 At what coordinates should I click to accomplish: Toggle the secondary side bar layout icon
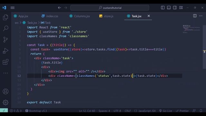[x=175, y=8]
